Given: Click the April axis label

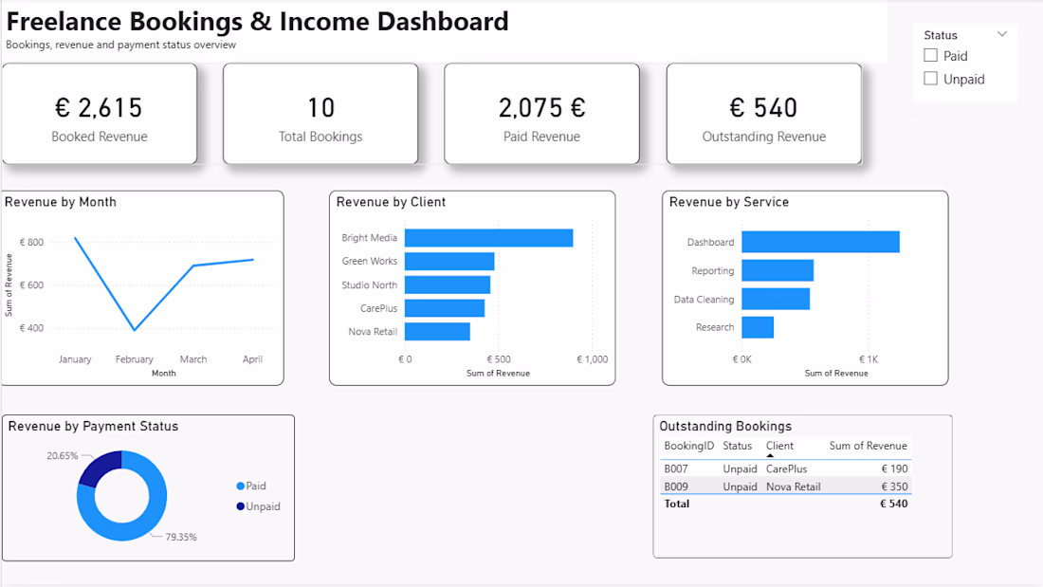Looking at the screenshot, I should click(252, 359).
